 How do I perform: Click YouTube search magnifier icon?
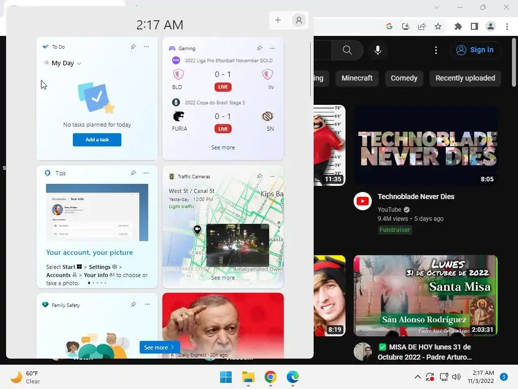347,50
